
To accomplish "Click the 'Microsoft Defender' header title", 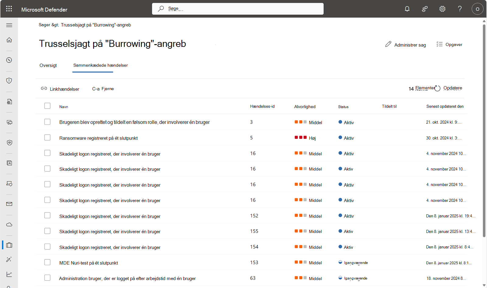I will [44, 10].
